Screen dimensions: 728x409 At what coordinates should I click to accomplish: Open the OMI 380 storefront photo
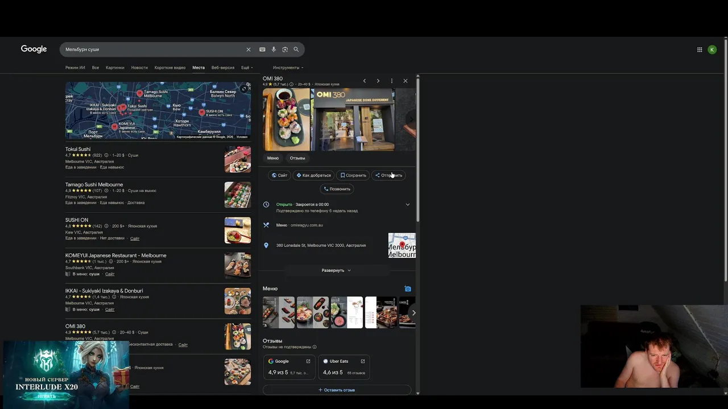[x=353, y=119]
